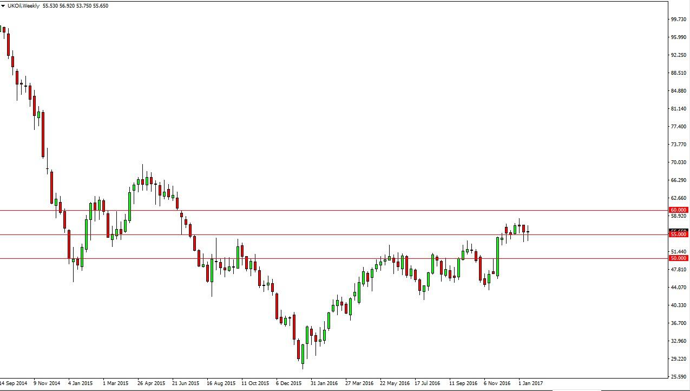Viewport: 690px width, 391px height.
Task: Select the 55.000 horizontal red line
Action: 325,234
